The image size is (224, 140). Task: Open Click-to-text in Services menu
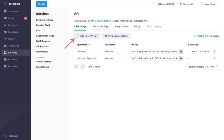click(43, 46)
